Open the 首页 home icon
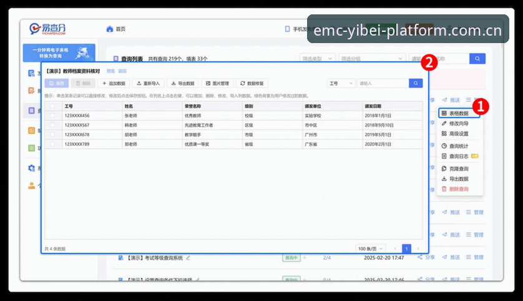 pyautogui.click(x=110, y=29)
